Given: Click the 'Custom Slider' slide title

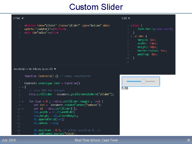Looking at the screenshot, I should coord(96,7).
